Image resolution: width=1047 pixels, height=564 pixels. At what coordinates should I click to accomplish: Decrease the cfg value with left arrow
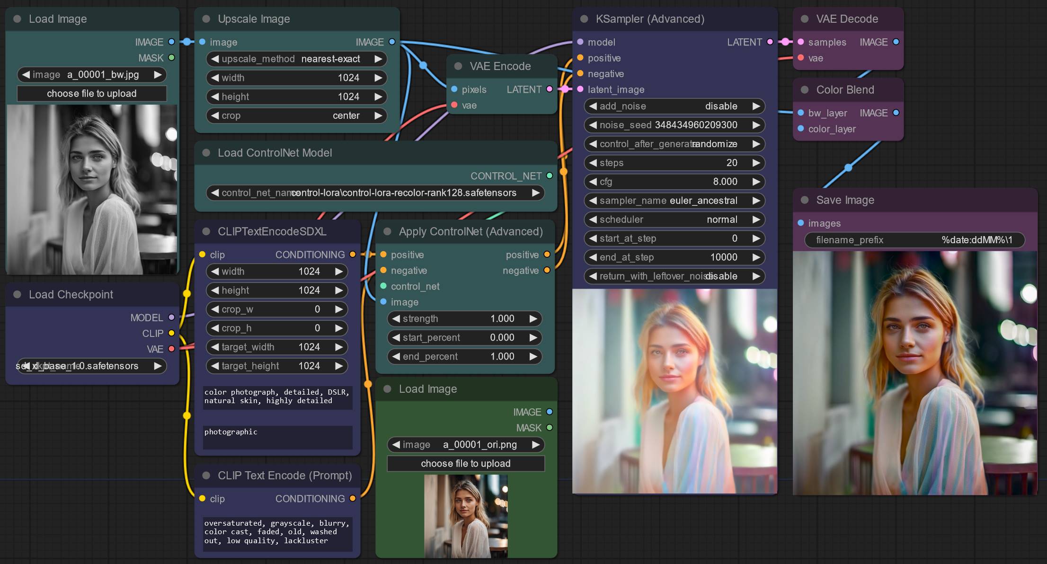point(593,182)
